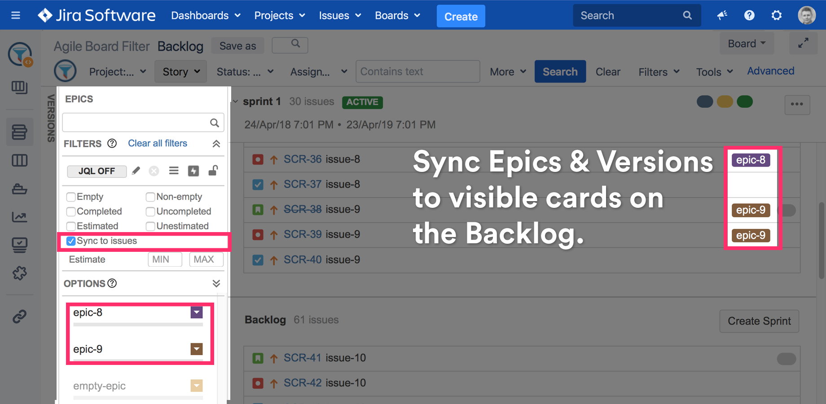Viewport: 826px width, 404px height.
Task: Click the pencil edit icon beside JQL OFF
Action: [136, 171]
